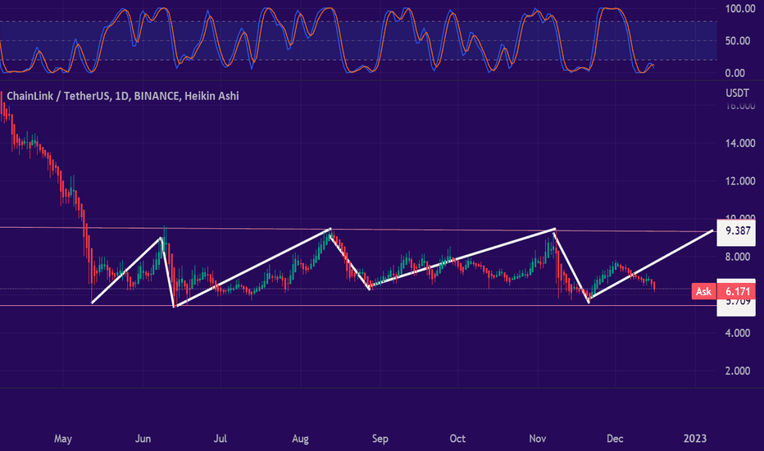Click the Oct label on time axis
This screenshot has width=764, height=451.
pyautogui.click(x=457, y=439)
